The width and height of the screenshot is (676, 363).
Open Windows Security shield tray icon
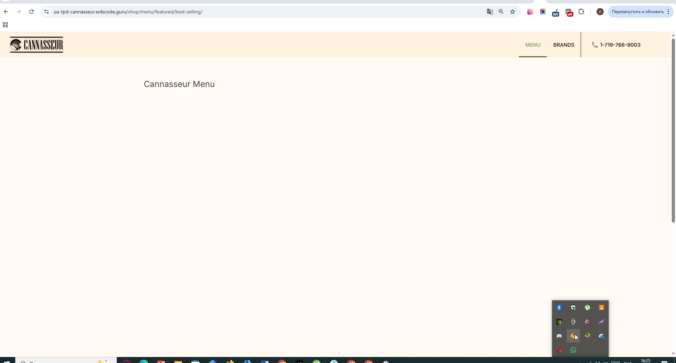(573, 308)
